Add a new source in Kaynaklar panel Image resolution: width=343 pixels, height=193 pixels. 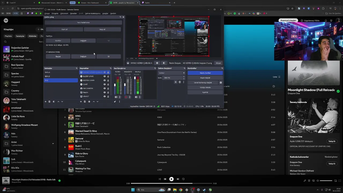point(81,102)
